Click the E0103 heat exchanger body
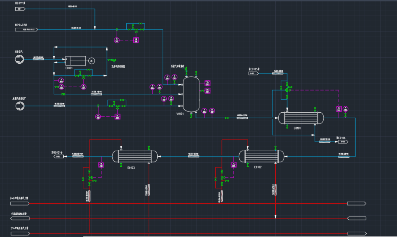This screenshot has height=237, width=397. [135, 156]
